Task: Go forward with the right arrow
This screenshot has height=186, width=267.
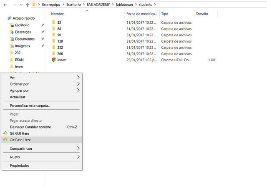Action: (15, 5)
